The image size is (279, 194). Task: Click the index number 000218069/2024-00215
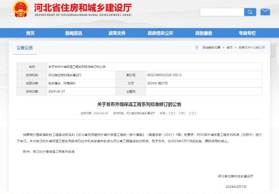(164, 75)
